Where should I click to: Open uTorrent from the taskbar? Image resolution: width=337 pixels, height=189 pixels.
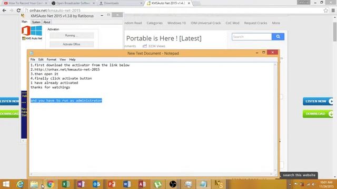coord(157,184)
